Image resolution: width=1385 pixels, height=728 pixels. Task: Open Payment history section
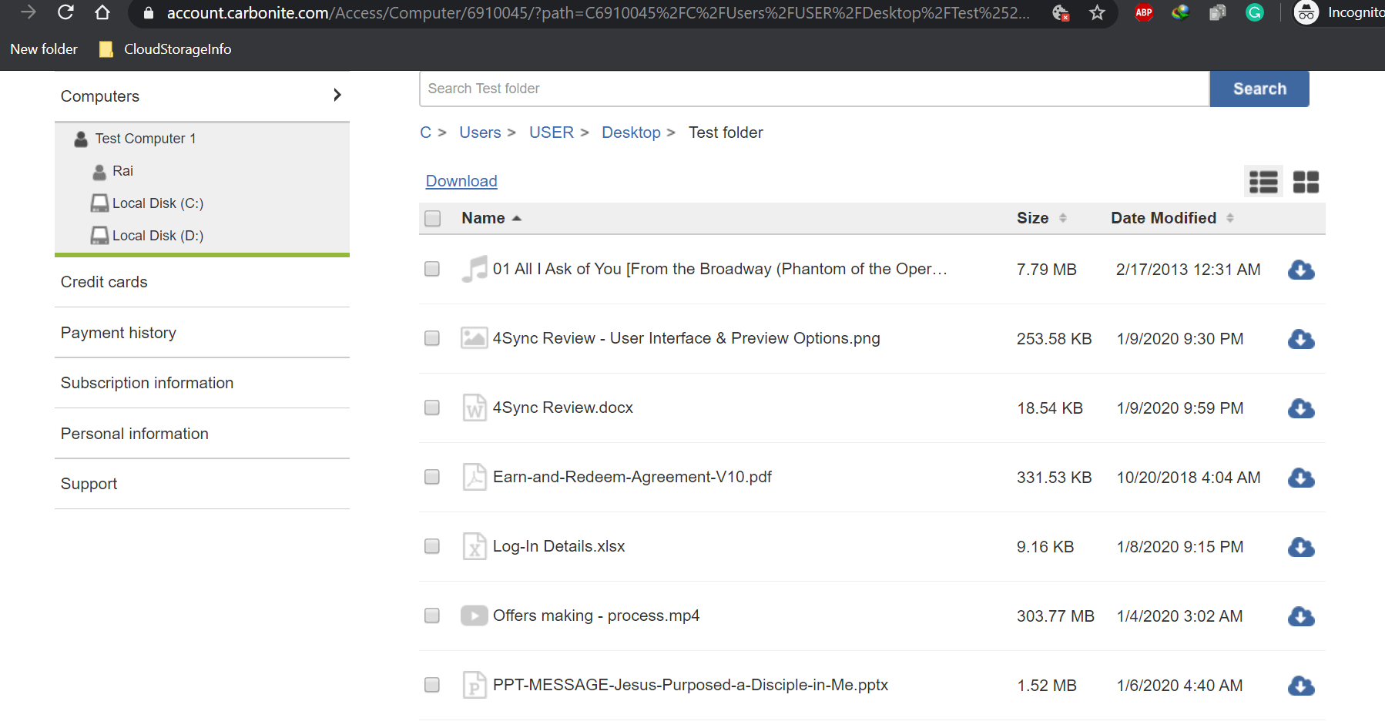point(118,333)
